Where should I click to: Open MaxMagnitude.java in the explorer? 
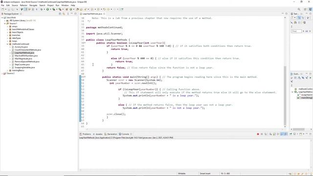pyautogui.click(x=23, y=59)
